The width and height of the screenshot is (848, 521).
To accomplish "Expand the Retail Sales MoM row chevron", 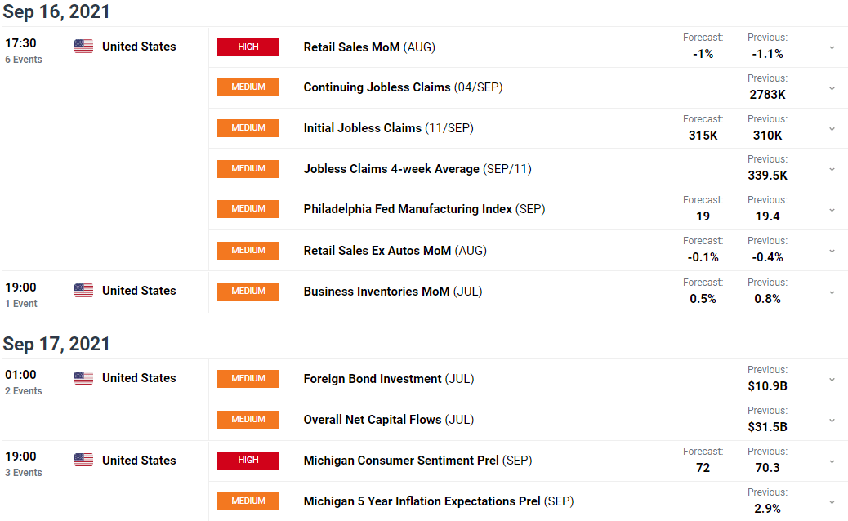I will (x=832, y=47).
